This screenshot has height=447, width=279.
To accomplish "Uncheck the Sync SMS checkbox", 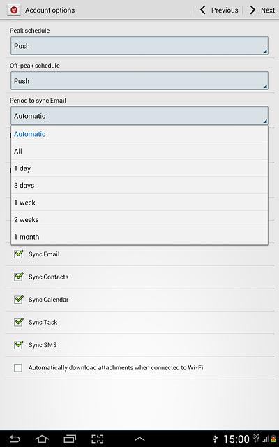I will [19, 344].
